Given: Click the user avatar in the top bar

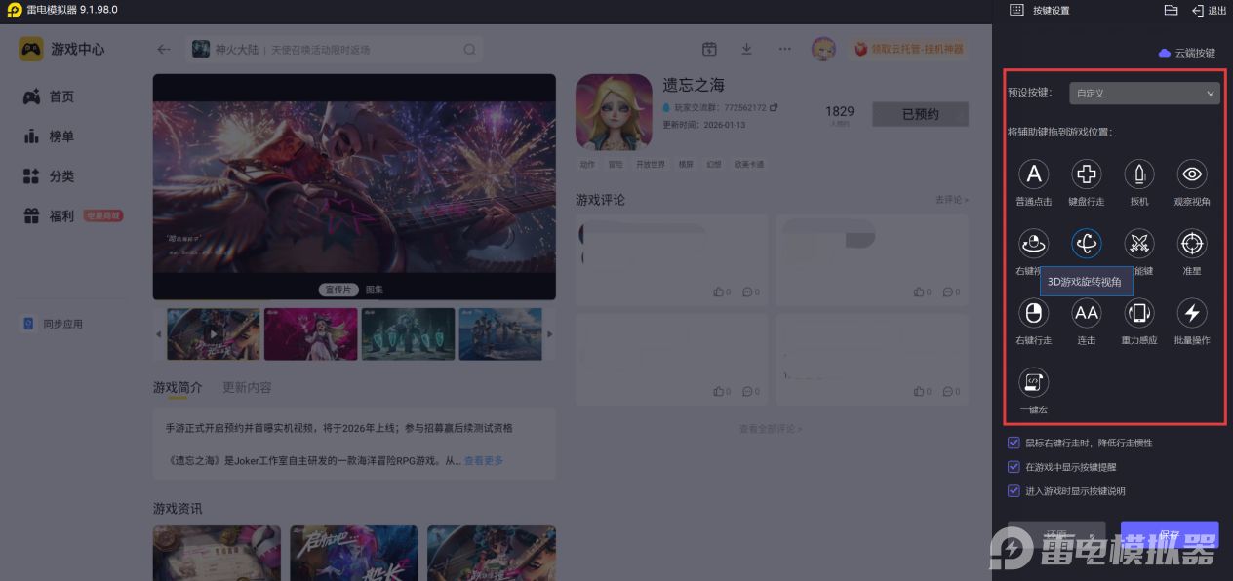Looking at the screenshot, I should pyautogui.click(x=823, y=49).
